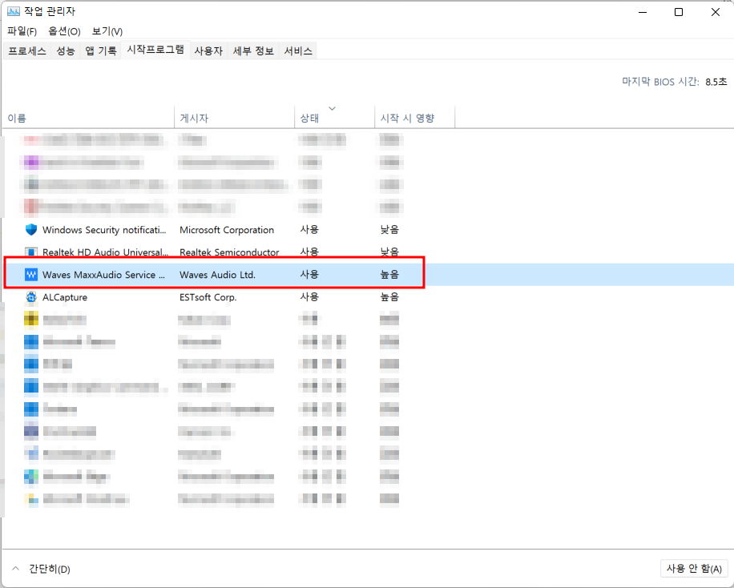Click the 사용 안 함(A) button
Viewport: 734px width, 588px height.
(x=694, y=568)
